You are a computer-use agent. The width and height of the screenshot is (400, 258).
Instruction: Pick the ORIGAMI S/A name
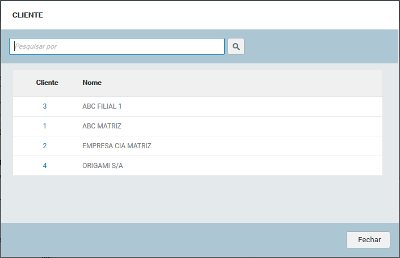(x=103, y=166)
